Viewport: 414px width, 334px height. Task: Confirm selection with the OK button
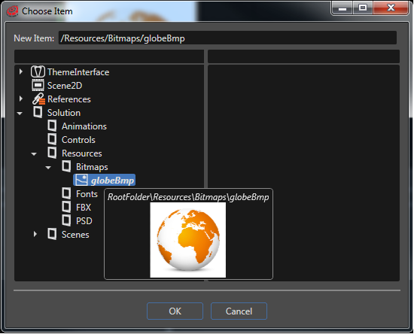point(175,311)
